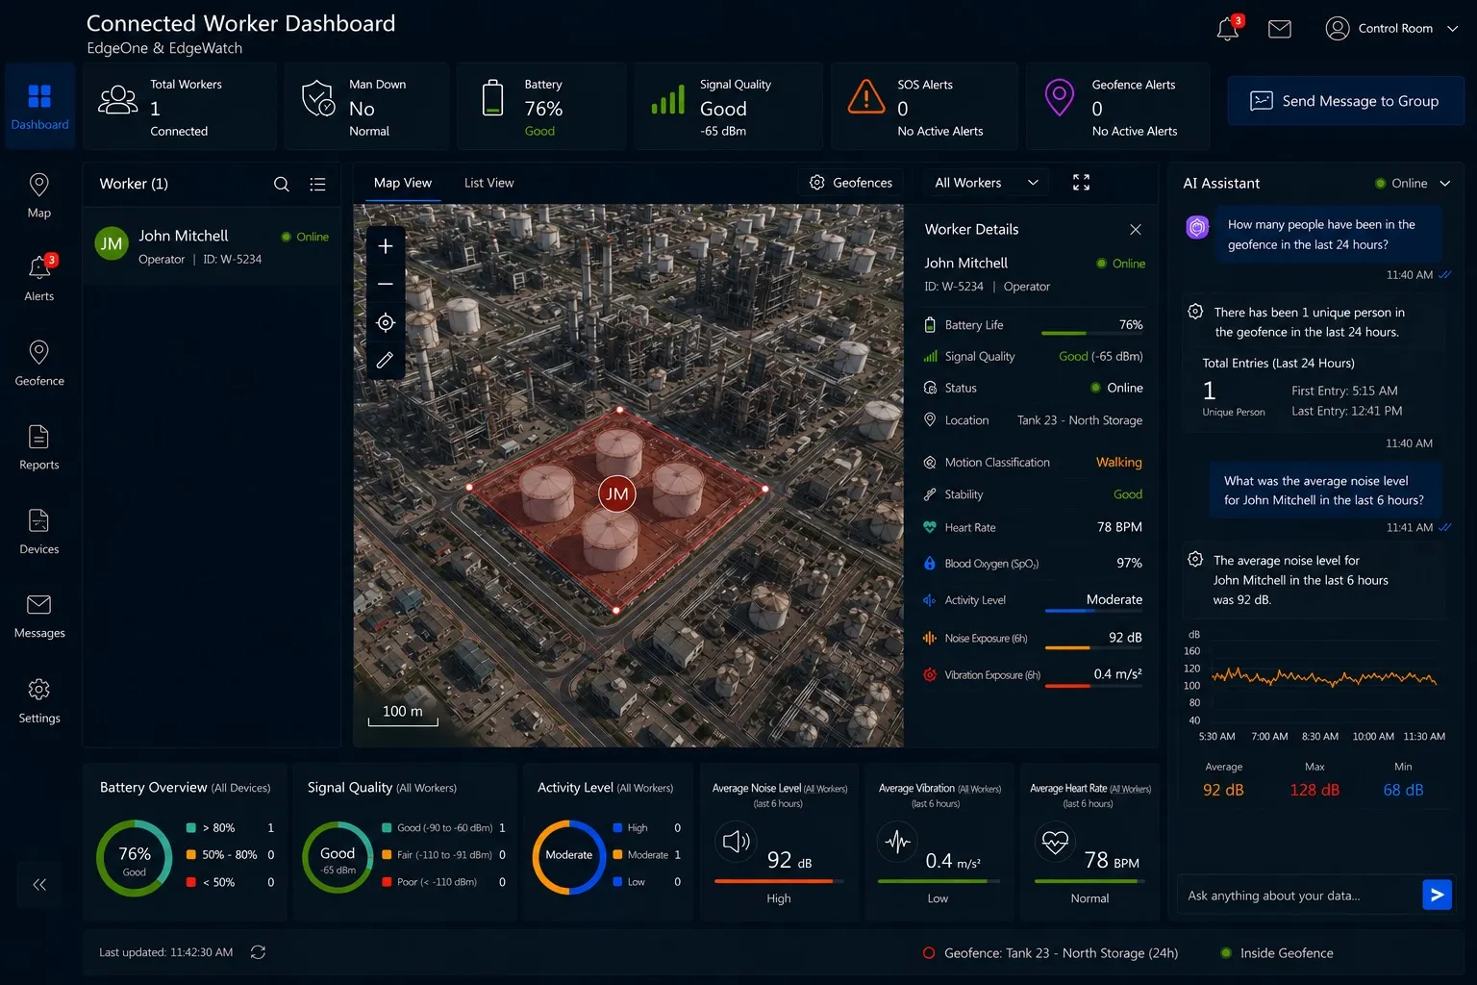Click Send Message to Group button
1477x985 pixels.
click(x=1346, y=101)
